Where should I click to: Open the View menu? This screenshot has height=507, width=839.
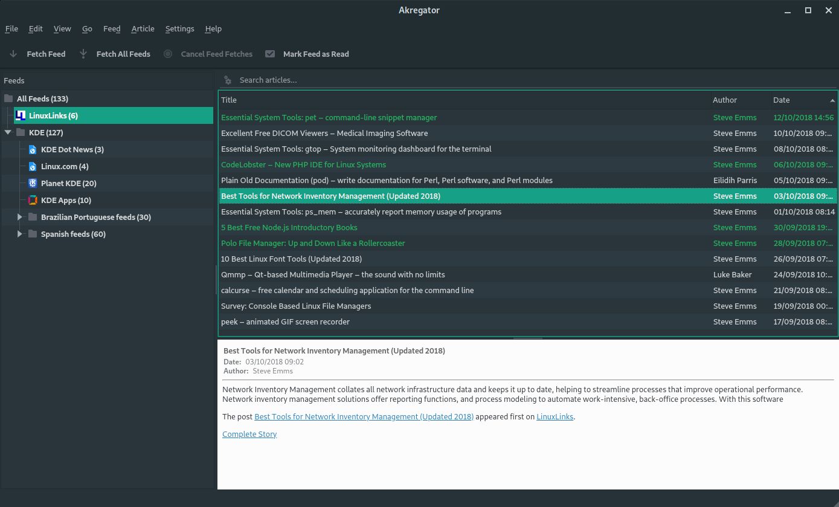[x=62, y=28]
